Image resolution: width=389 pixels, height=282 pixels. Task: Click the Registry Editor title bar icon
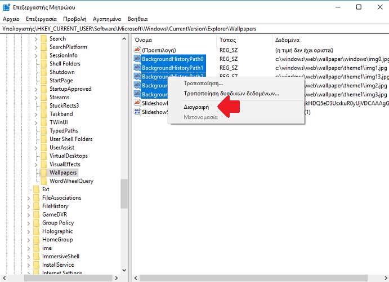click(7, 7)
